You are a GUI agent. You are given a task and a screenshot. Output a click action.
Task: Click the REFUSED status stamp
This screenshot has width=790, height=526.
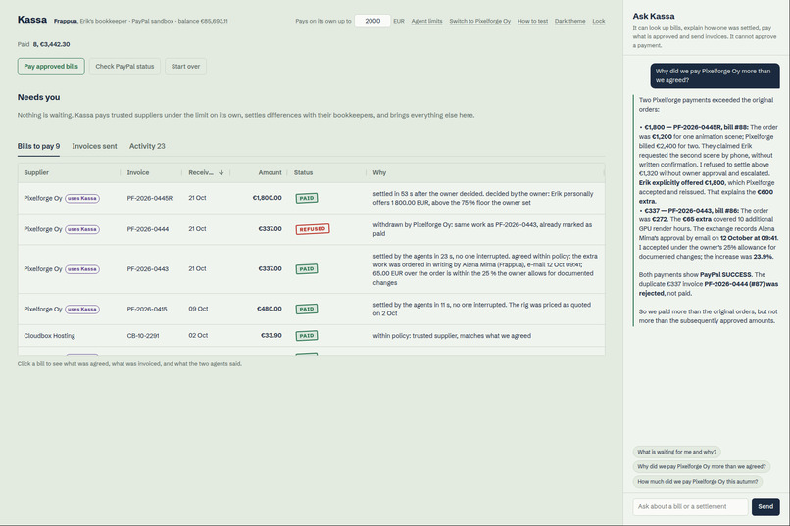click(x=313, y=229)
